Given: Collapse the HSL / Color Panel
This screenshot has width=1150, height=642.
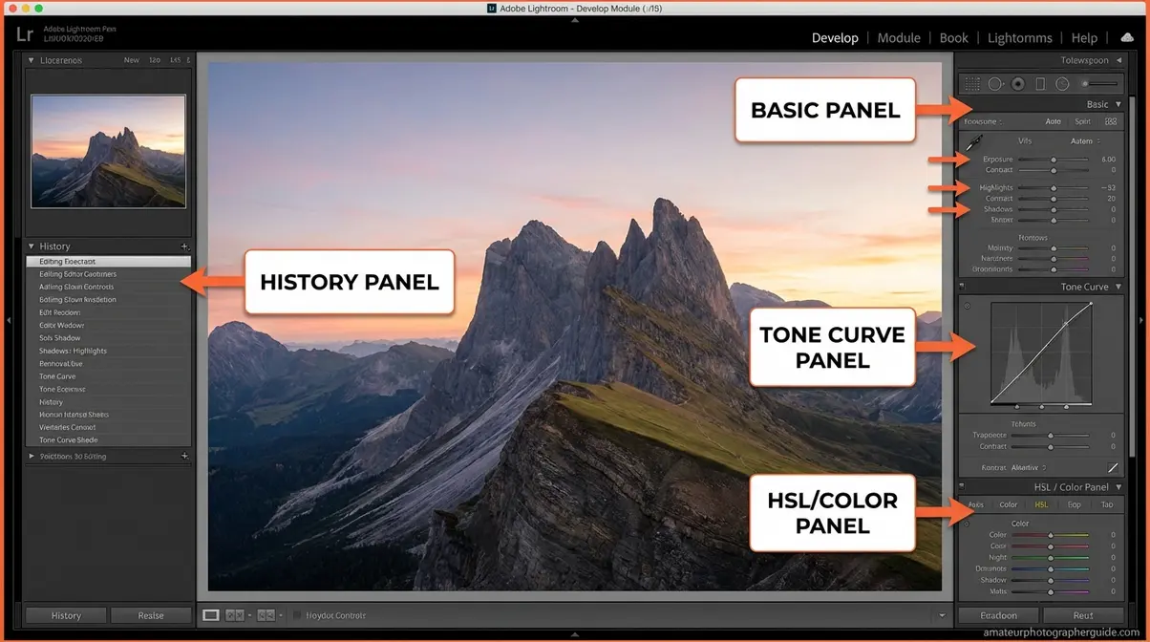Looking at the screenshot, I should tap(1119, 487).
